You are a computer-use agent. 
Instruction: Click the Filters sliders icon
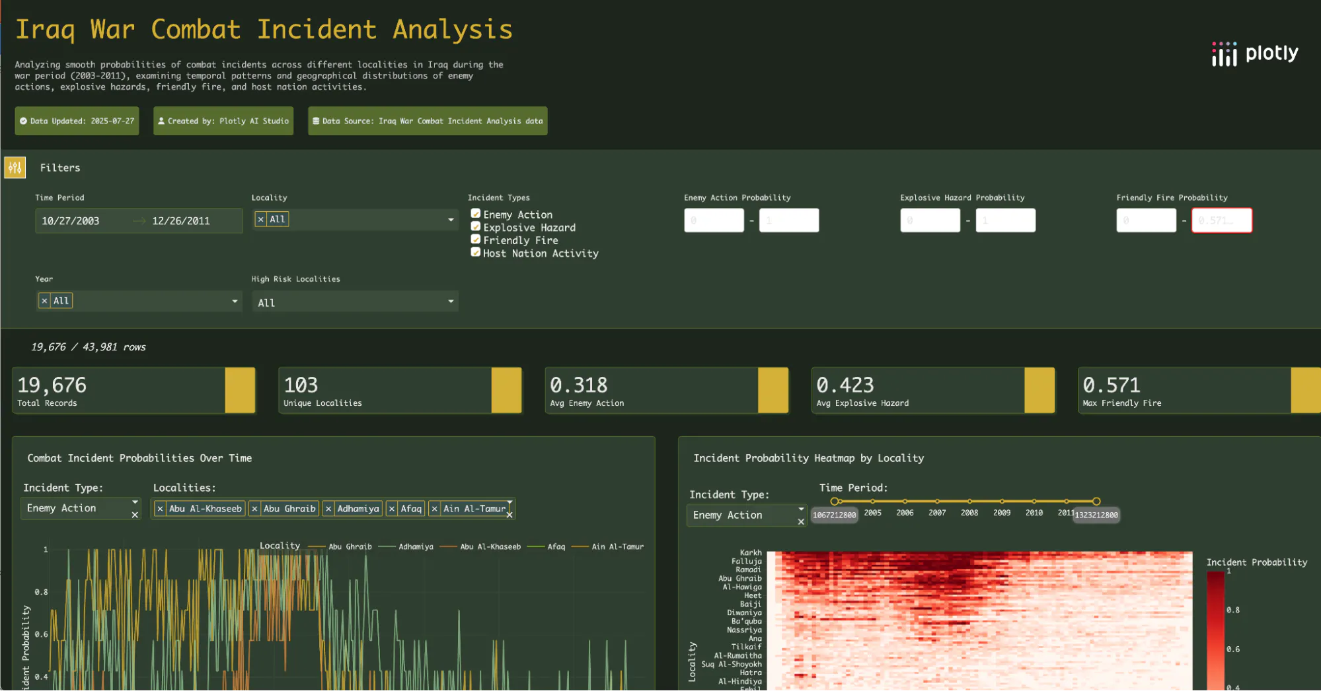(x=15, y=168)
